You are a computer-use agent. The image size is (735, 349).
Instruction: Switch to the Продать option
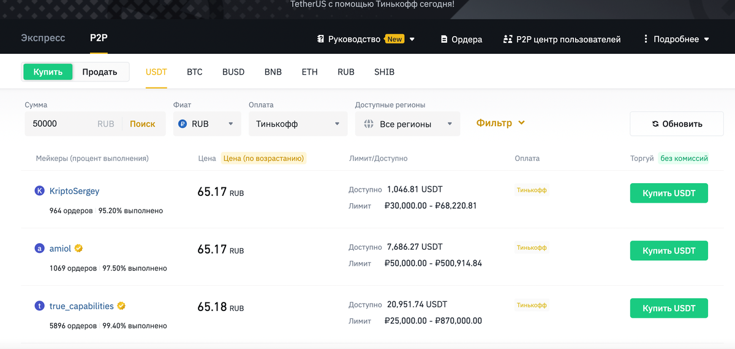[100, 72]
